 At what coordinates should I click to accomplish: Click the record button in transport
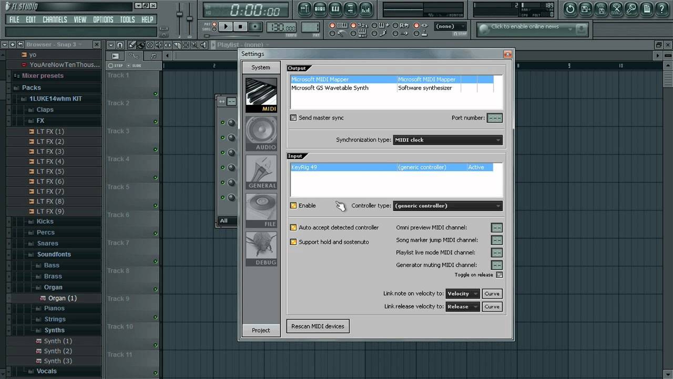point(255,26)
